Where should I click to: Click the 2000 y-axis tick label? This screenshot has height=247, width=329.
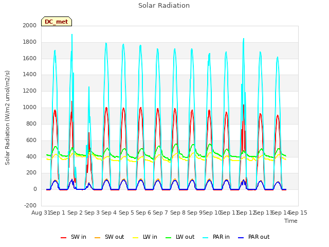[30, 25]
